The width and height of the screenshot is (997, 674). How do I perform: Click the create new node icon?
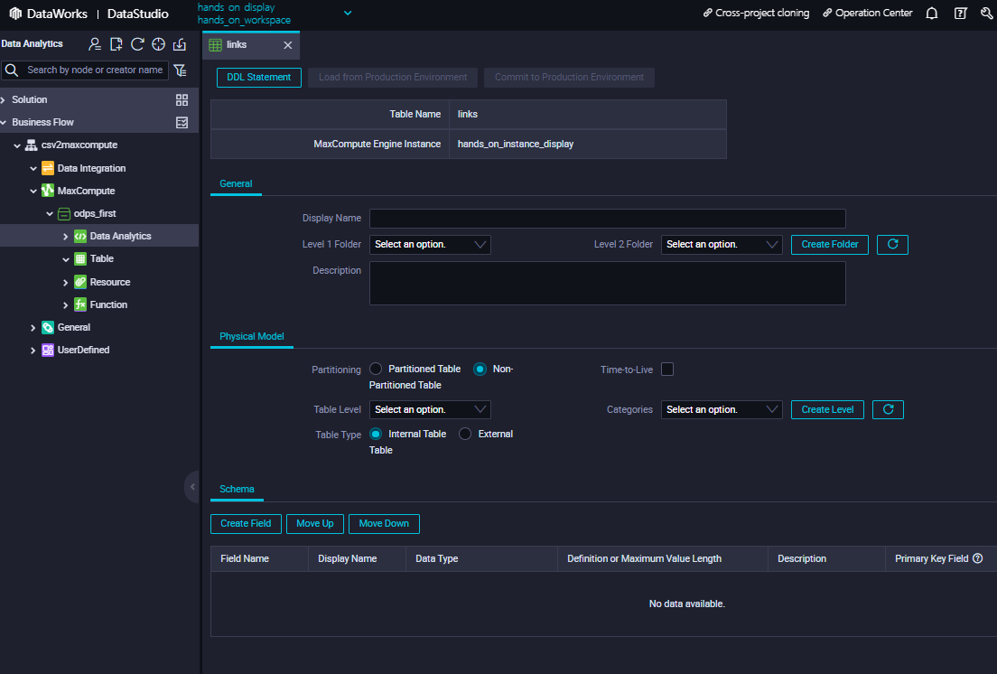coord(116,44)
